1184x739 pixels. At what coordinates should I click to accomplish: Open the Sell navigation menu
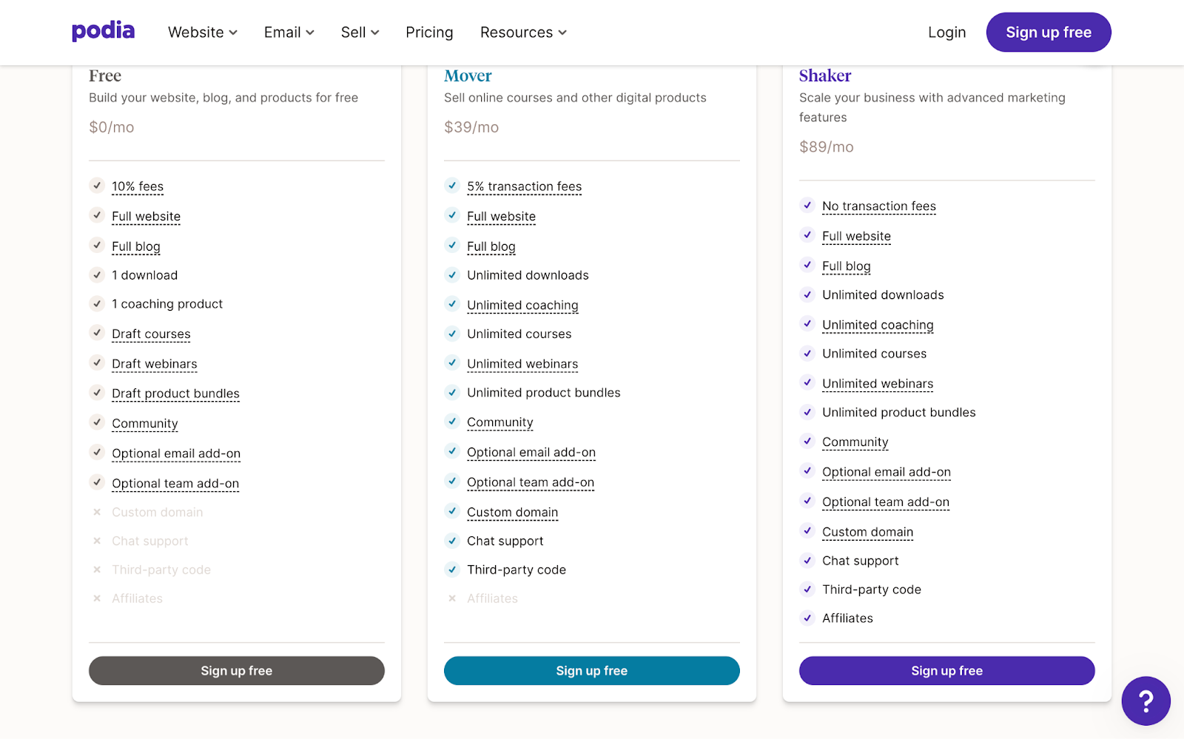[x=360, y=33]
